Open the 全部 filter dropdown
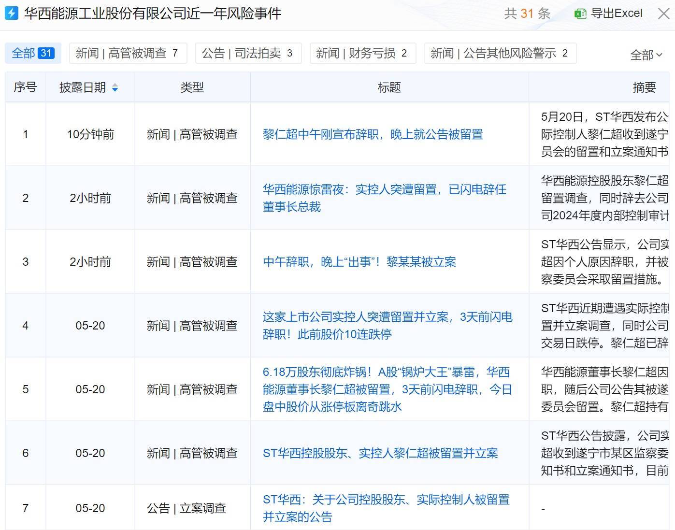 click(646, 55)
